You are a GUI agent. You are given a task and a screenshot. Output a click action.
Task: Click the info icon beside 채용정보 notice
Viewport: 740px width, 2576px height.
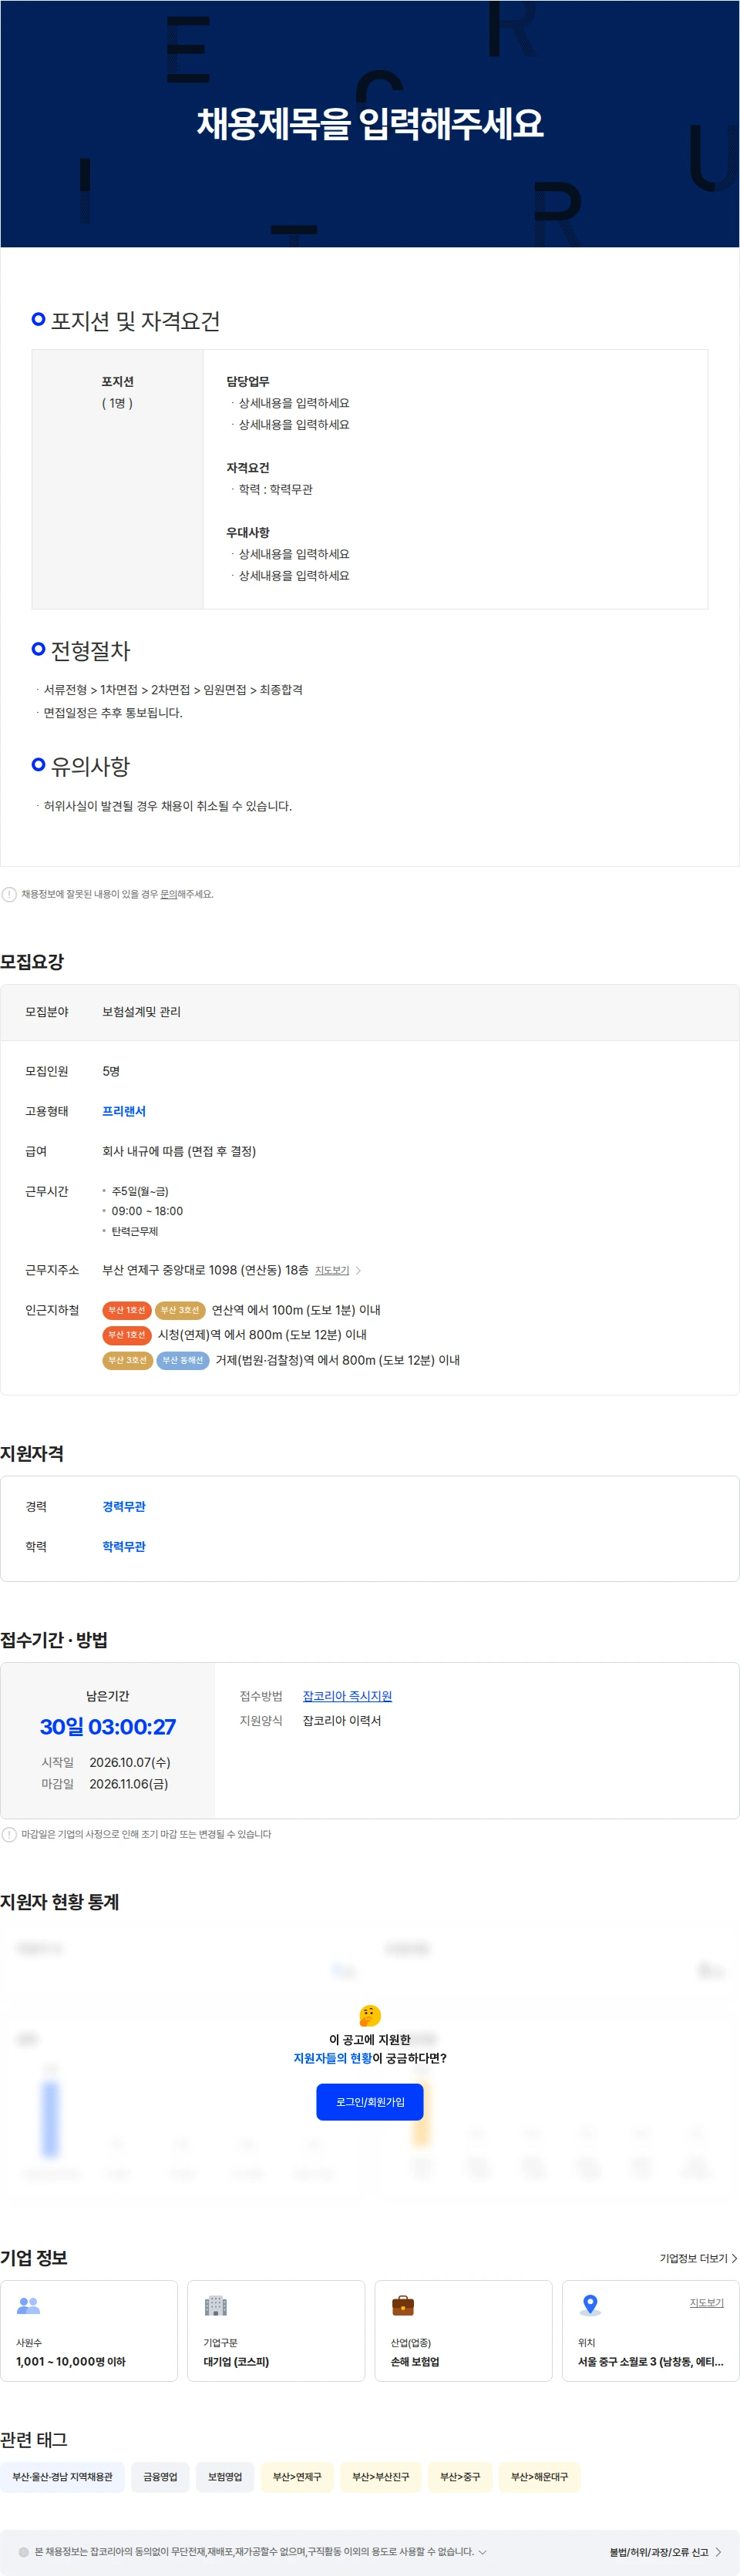pyautogui.click(x=9, y=894)
